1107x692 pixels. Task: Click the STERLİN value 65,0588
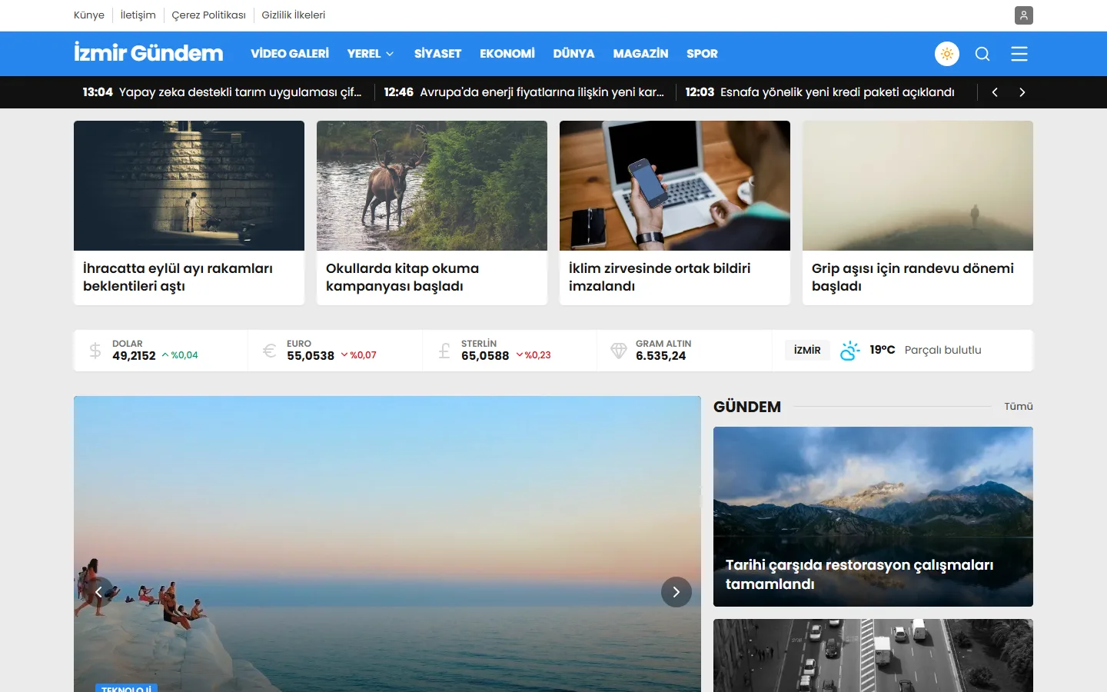(x=485, y=356)
